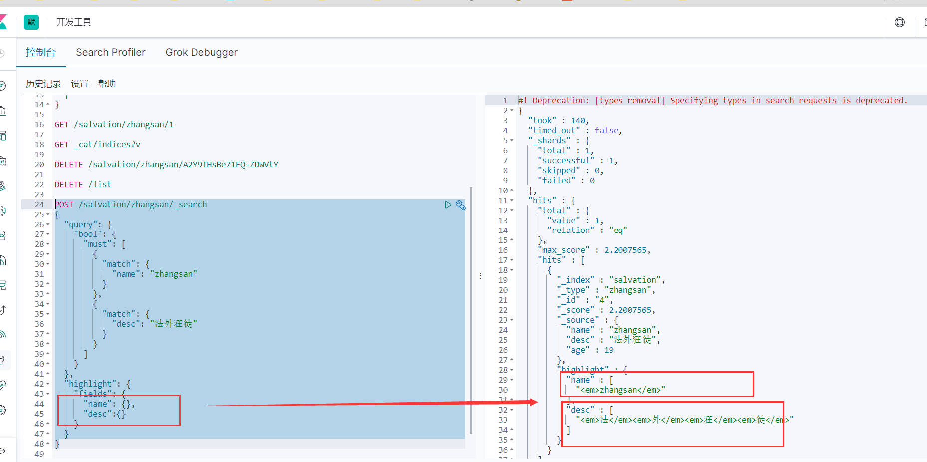Click the DELETE /list request line
The width and height of the screenshot is (927, 462).
click(83, 185)
